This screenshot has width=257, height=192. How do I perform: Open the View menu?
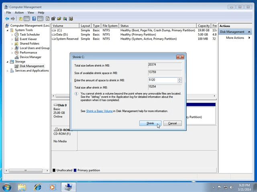[x=31, y=12]
